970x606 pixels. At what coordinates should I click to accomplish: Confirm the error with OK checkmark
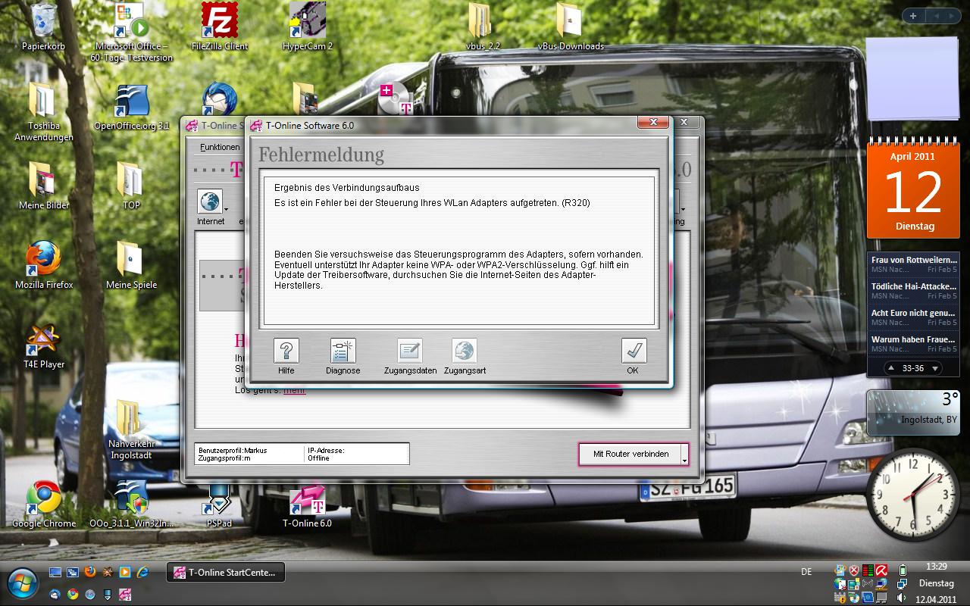(x=633, y=351)
